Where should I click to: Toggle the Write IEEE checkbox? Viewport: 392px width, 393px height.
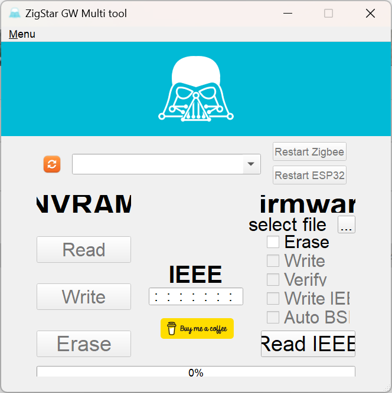click(273, 298)
